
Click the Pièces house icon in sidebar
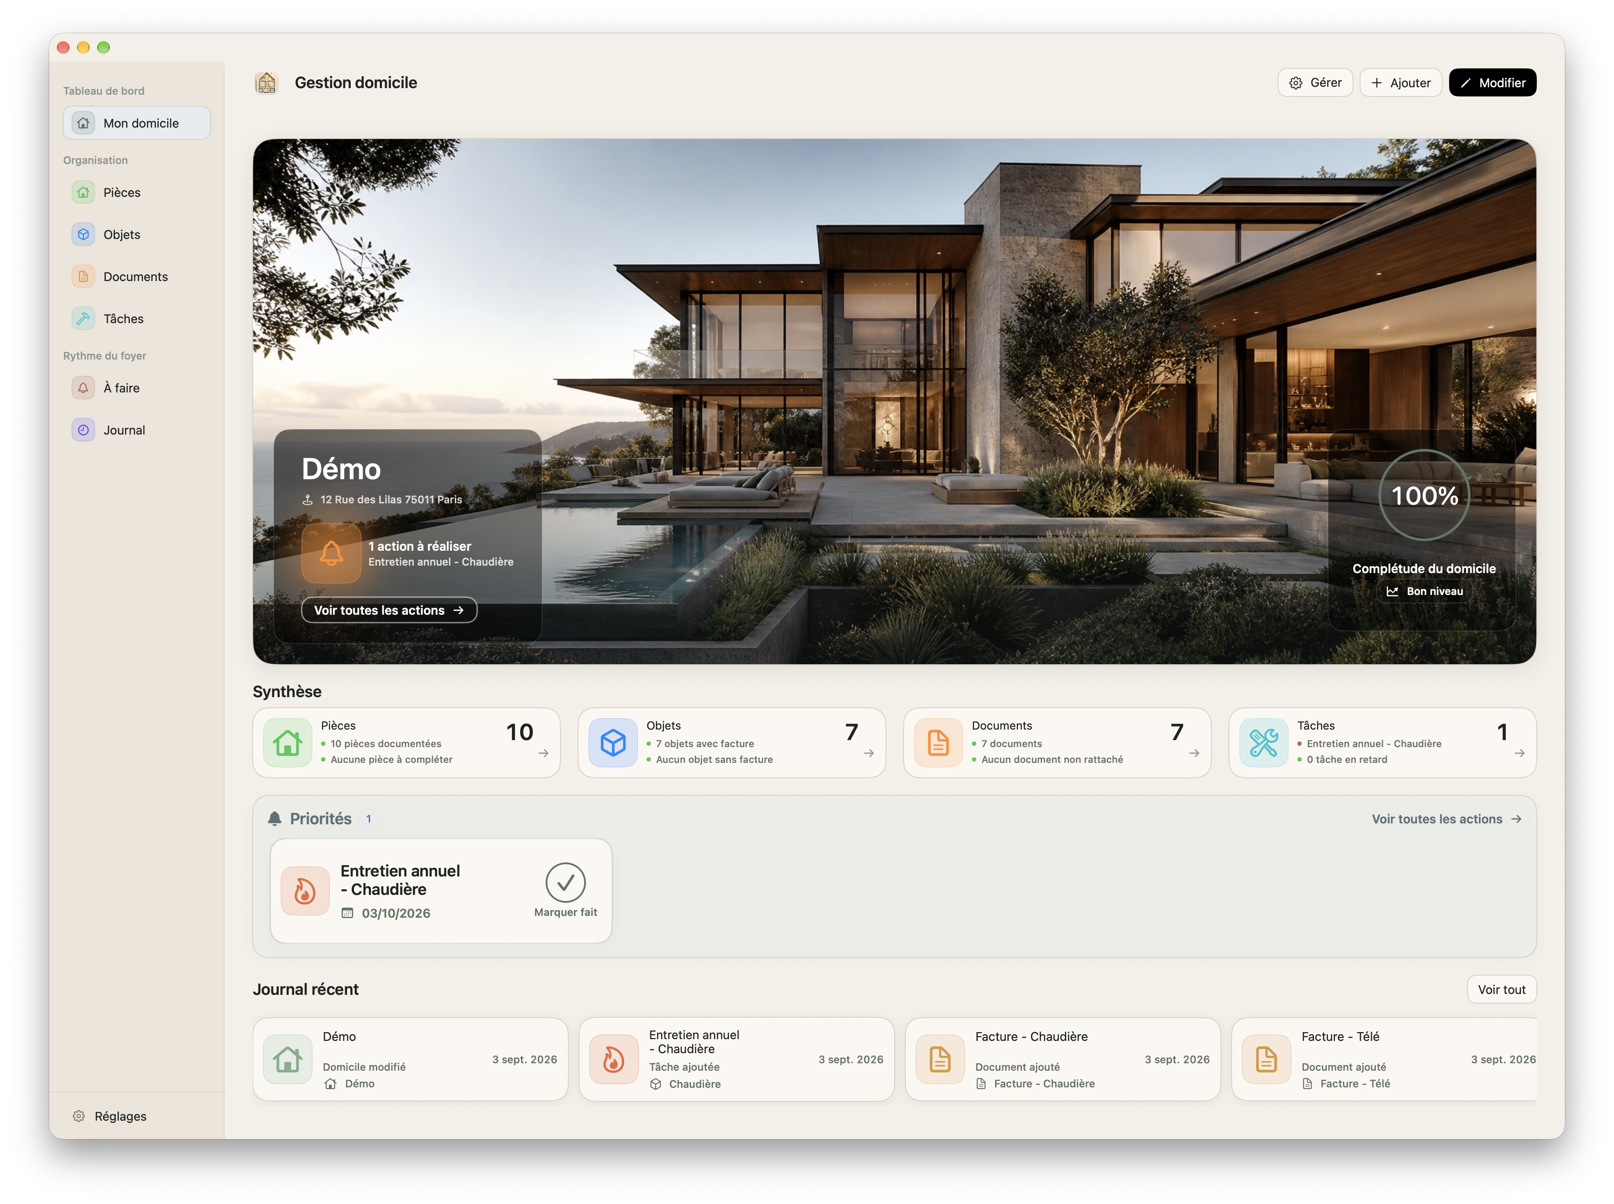pos(83,192)
